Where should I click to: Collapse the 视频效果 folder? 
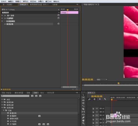pos(2,108)
